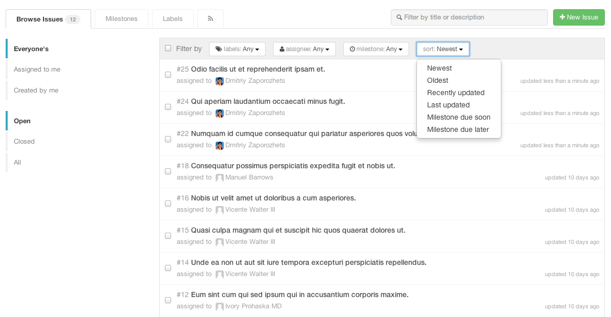Click the RSS feed icon tab

[x=210, y=19]
